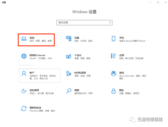Image resolution: width=168 pixels, height=127 pixels.
Task: Select the 个性化 category title
Action: [78, 55]
